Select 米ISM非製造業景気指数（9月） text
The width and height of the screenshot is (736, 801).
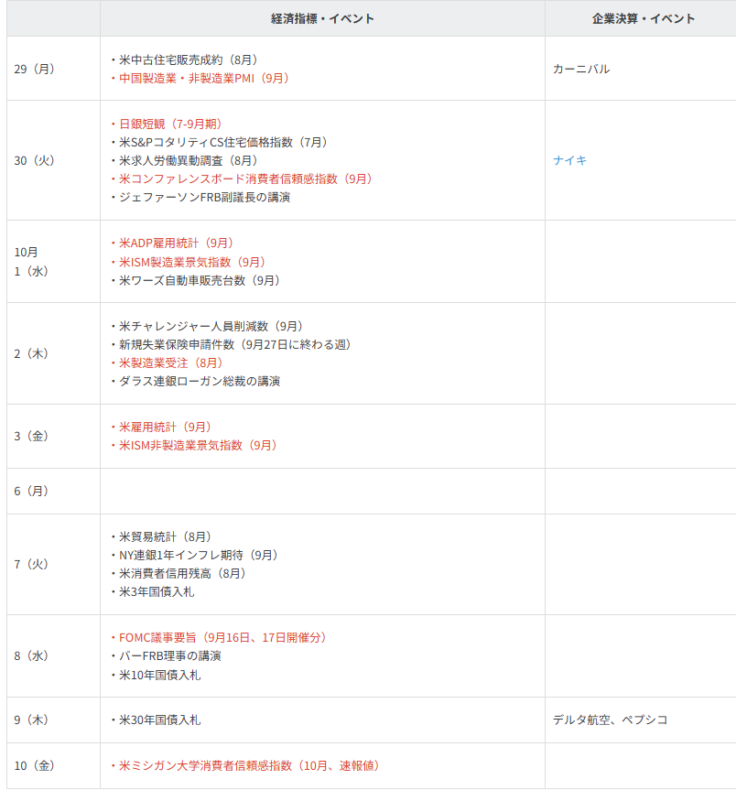coord(198,445)
